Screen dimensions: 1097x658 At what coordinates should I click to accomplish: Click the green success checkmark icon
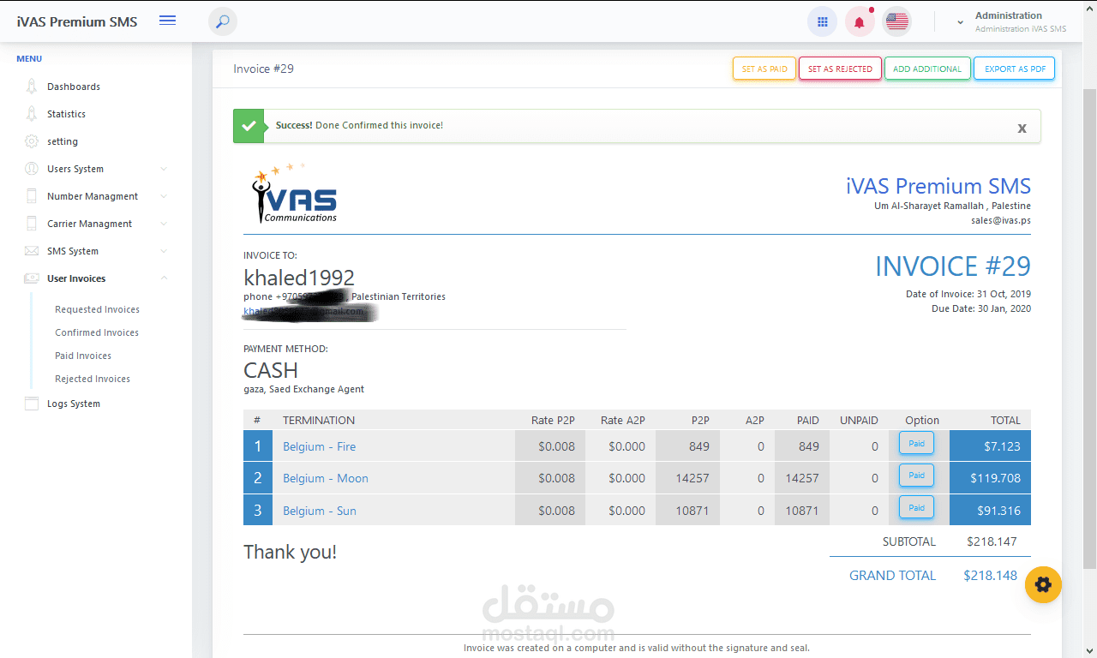pyautogui.click(x=249, y=126)
